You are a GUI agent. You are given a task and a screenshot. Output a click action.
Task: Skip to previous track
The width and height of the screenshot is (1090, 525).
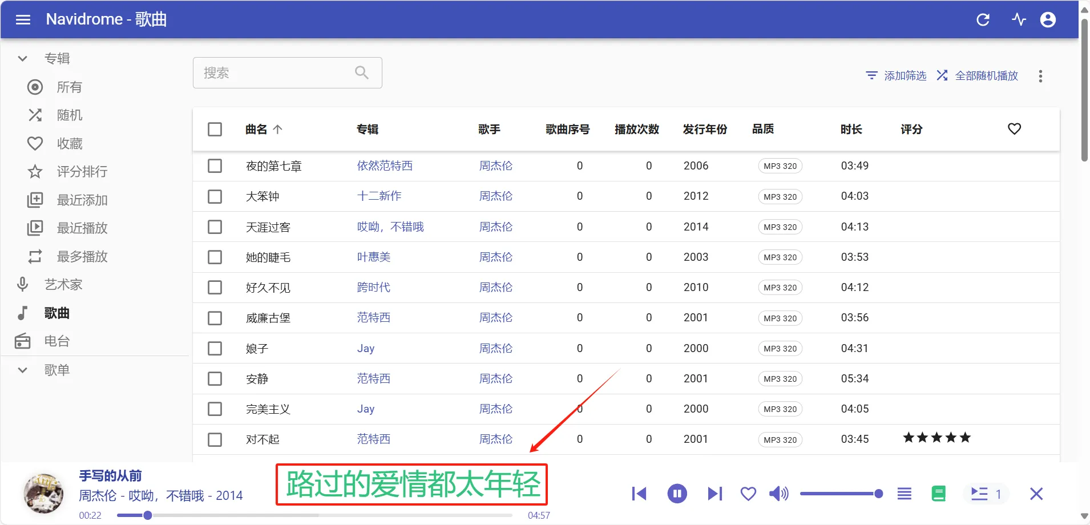[639, 494]
